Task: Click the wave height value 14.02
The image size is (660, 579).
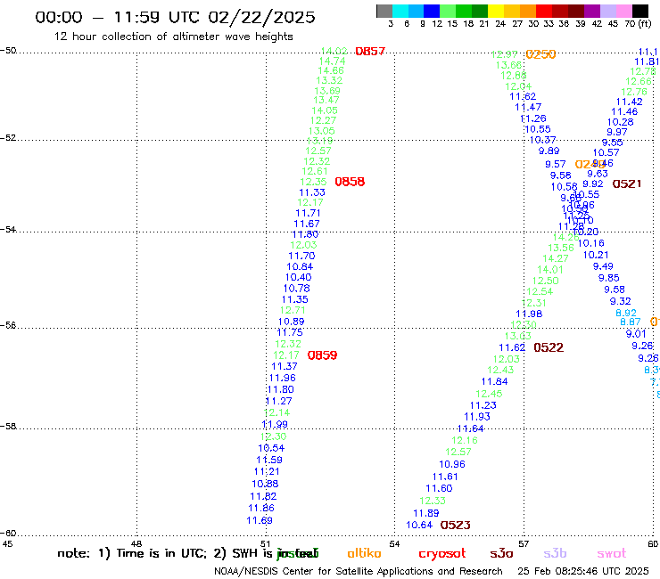Action: tap(334, 51)
